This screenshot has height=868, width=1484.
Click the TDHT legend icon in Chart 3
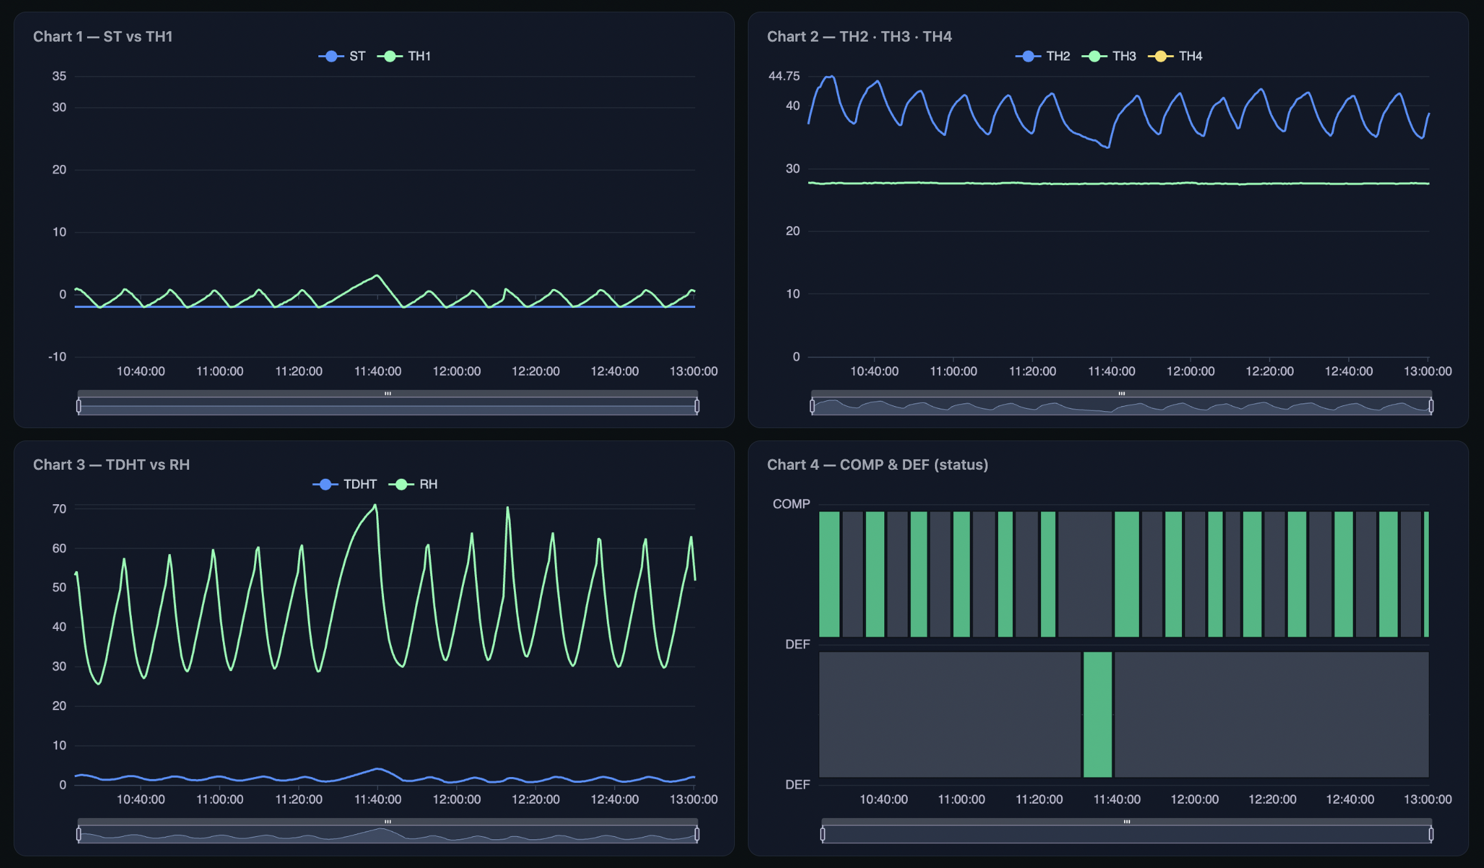[x=327, y=483]
